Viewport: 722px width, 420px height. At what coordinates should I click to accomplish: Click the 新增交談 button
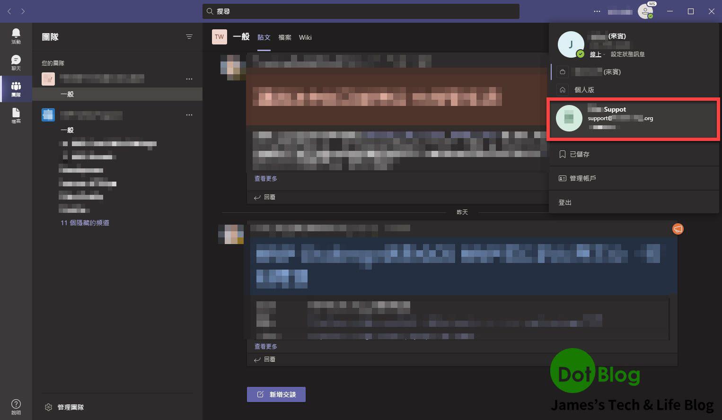click(x=276, y=394)
